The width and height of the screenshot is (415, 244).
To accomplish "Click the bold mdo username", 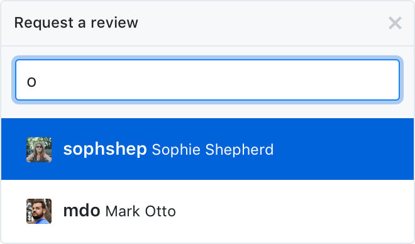I will [82, 211].
